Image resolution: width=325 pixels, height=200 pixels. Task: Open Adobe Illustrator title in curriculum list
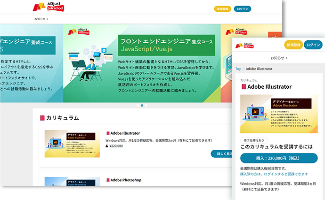click(125, 133)
